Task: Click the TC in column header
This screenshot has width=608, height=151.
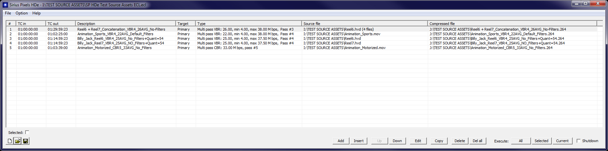Action: [x=31, y=23]
